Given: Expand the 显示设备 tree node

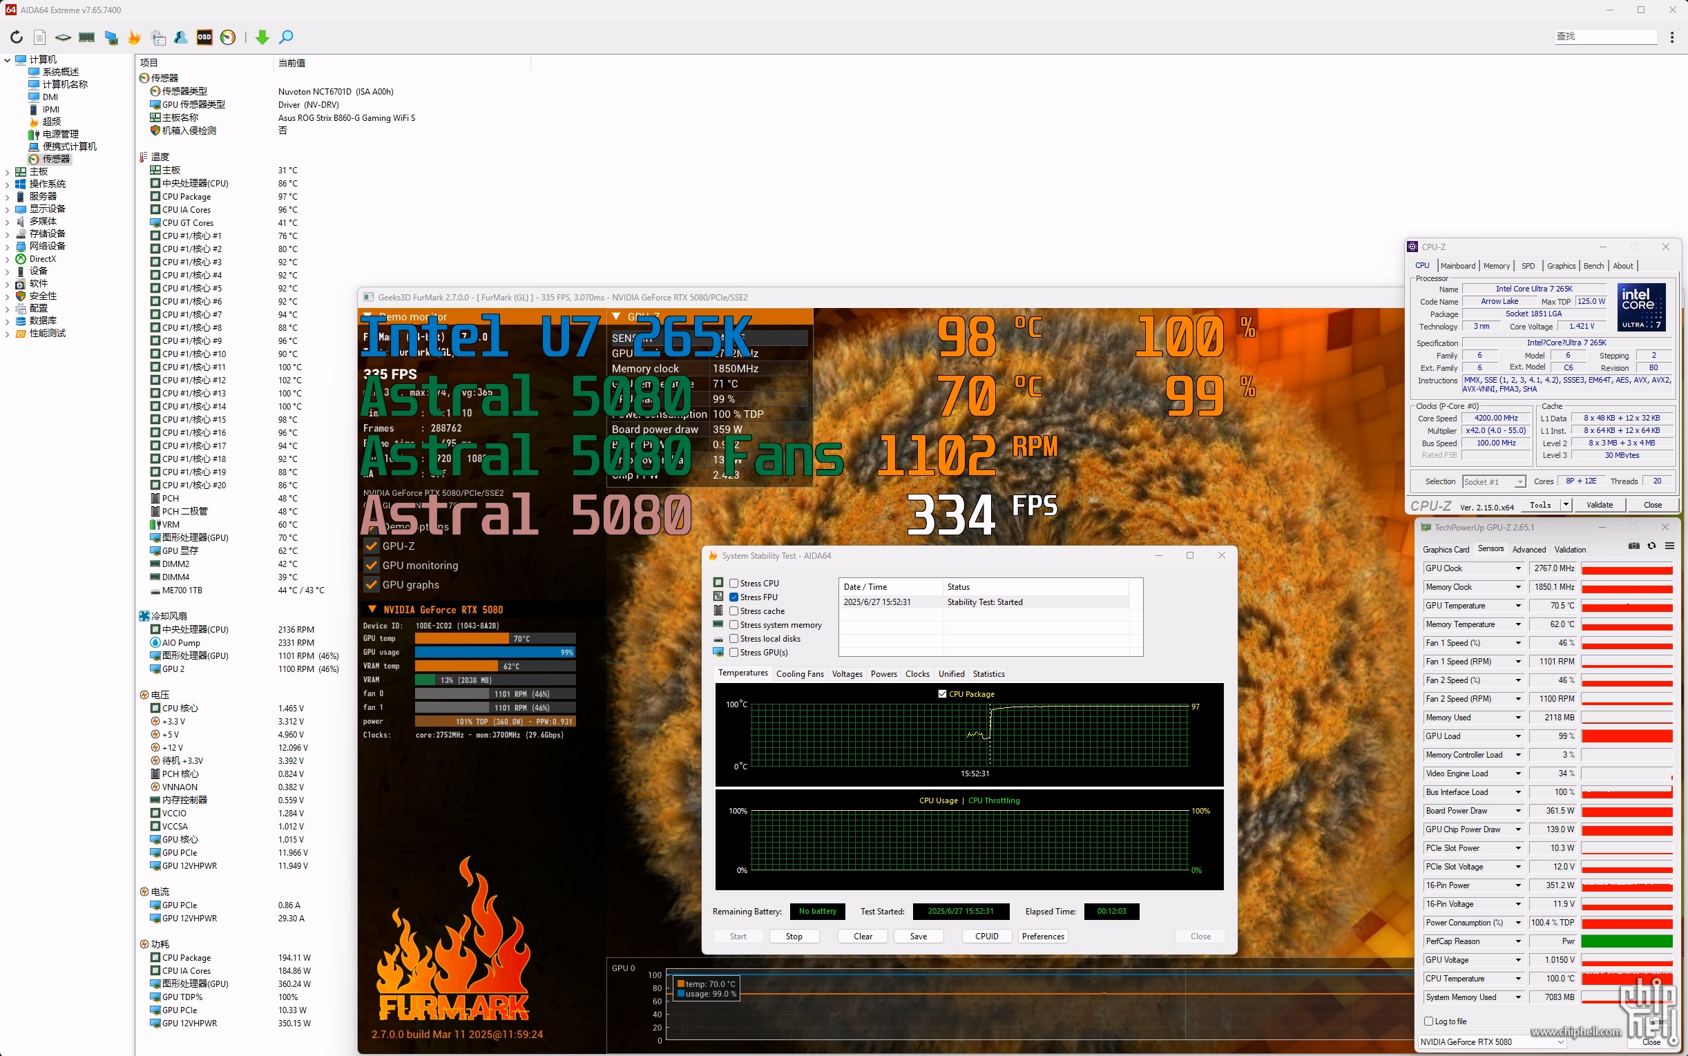Looking at the screenshot, I should [x=7, y=209].
